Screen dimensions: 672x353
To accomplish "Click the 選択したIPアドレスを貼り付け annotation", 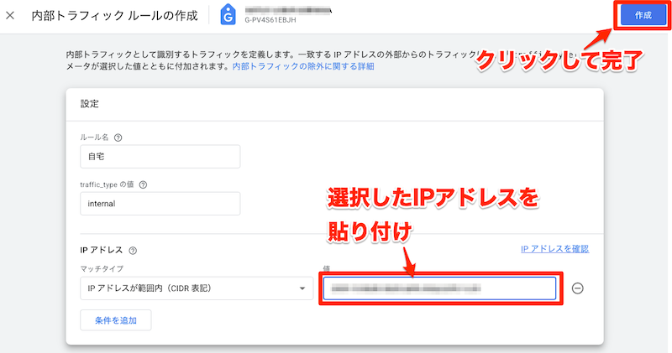I will [431, 211].
